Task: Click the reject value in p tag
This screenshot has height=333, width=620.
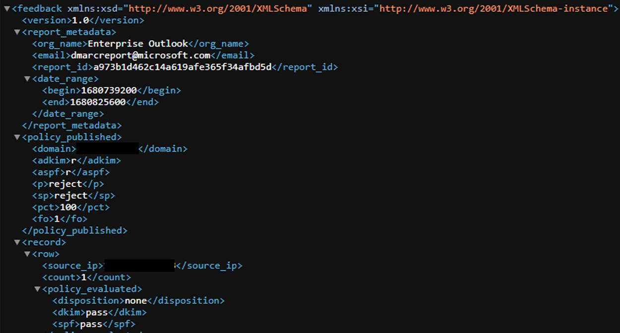Action: coord(65,184)
